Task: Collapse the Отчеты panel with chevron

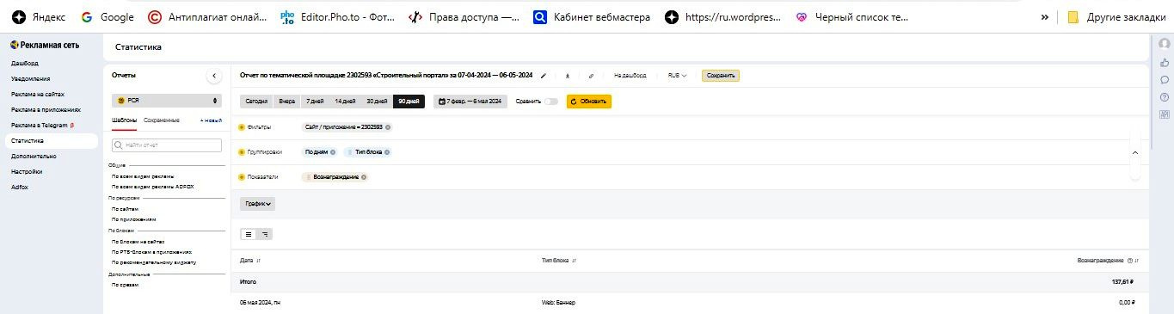Action: [x=214, y=76]
